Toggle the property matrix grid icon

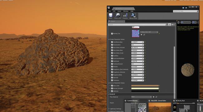click(170, 25)
